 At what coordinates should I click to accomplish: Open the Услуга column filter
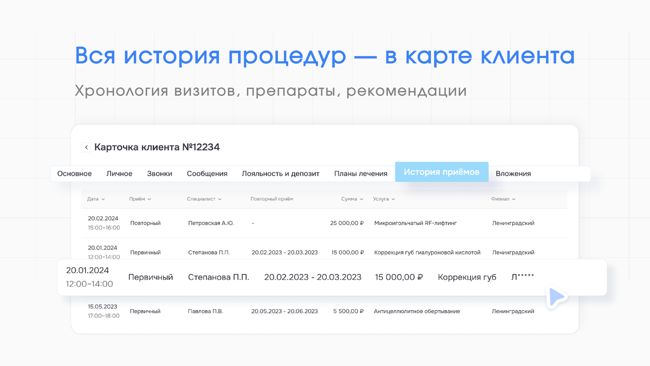pos(384,199)
